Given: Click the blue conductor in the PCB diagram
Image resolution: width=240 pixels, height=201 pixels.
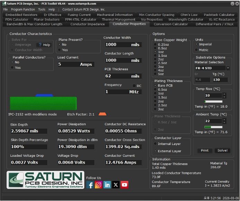Looking at the screenshot, I should [44, 95].
